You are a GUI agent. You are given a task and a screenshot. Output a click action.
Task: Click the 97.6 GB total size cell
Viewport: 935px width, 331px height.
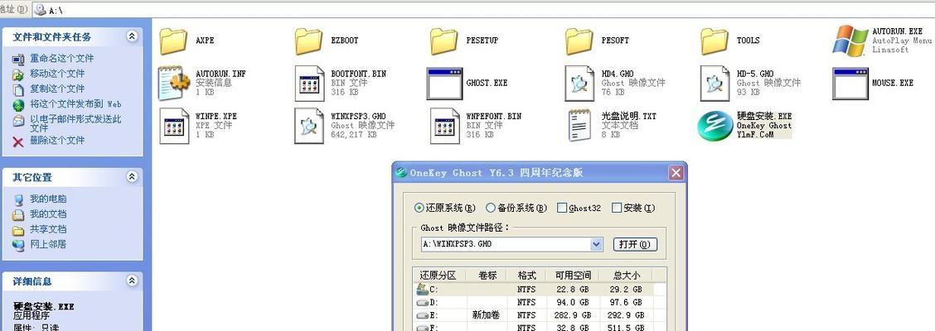[x=624, y=302]
